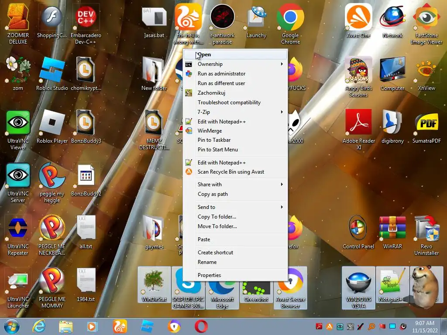Choose Pin to Taskbar
The image size is (447, 335).
point(235,140)
